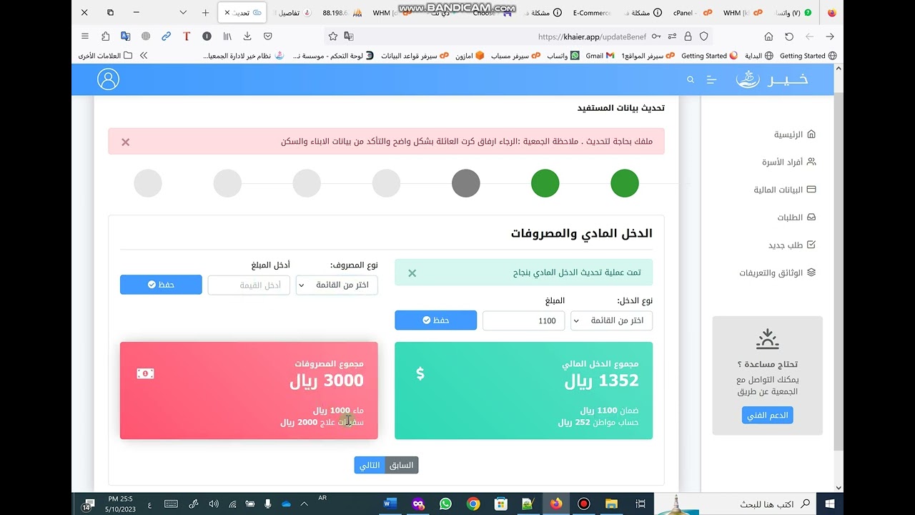
Task: Click the Pocket save icon in toolbar
Action: click(x=268, y=36)
